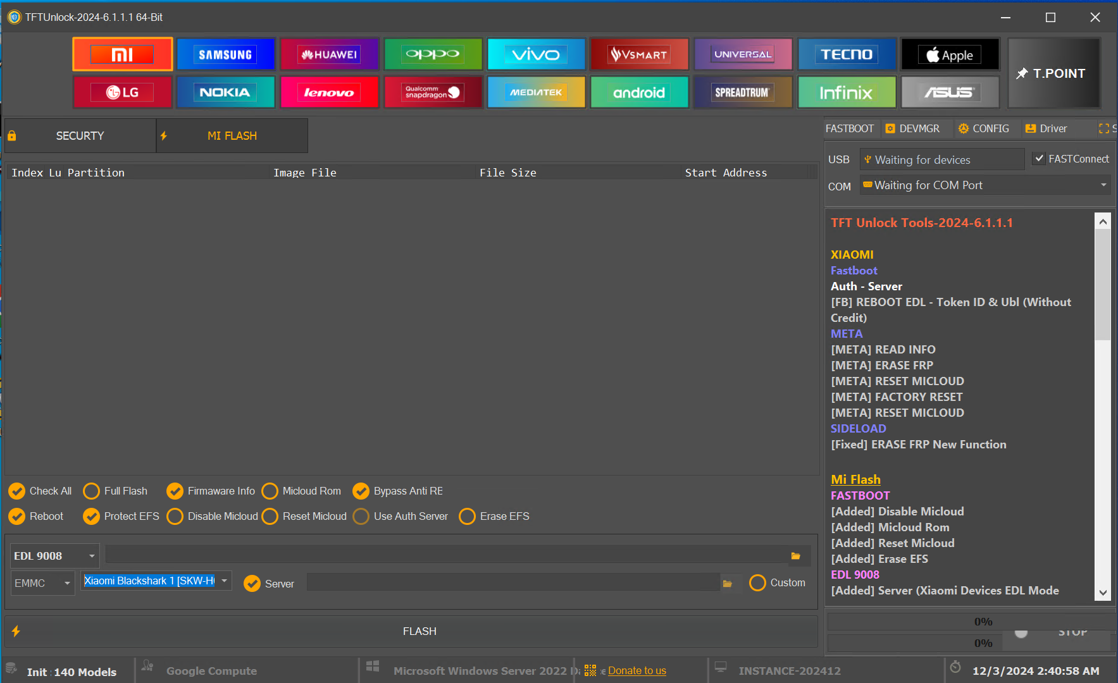Screen dimensions: 1118x683
Task: Switch to the MI FLASH tab
Action: 232,136
